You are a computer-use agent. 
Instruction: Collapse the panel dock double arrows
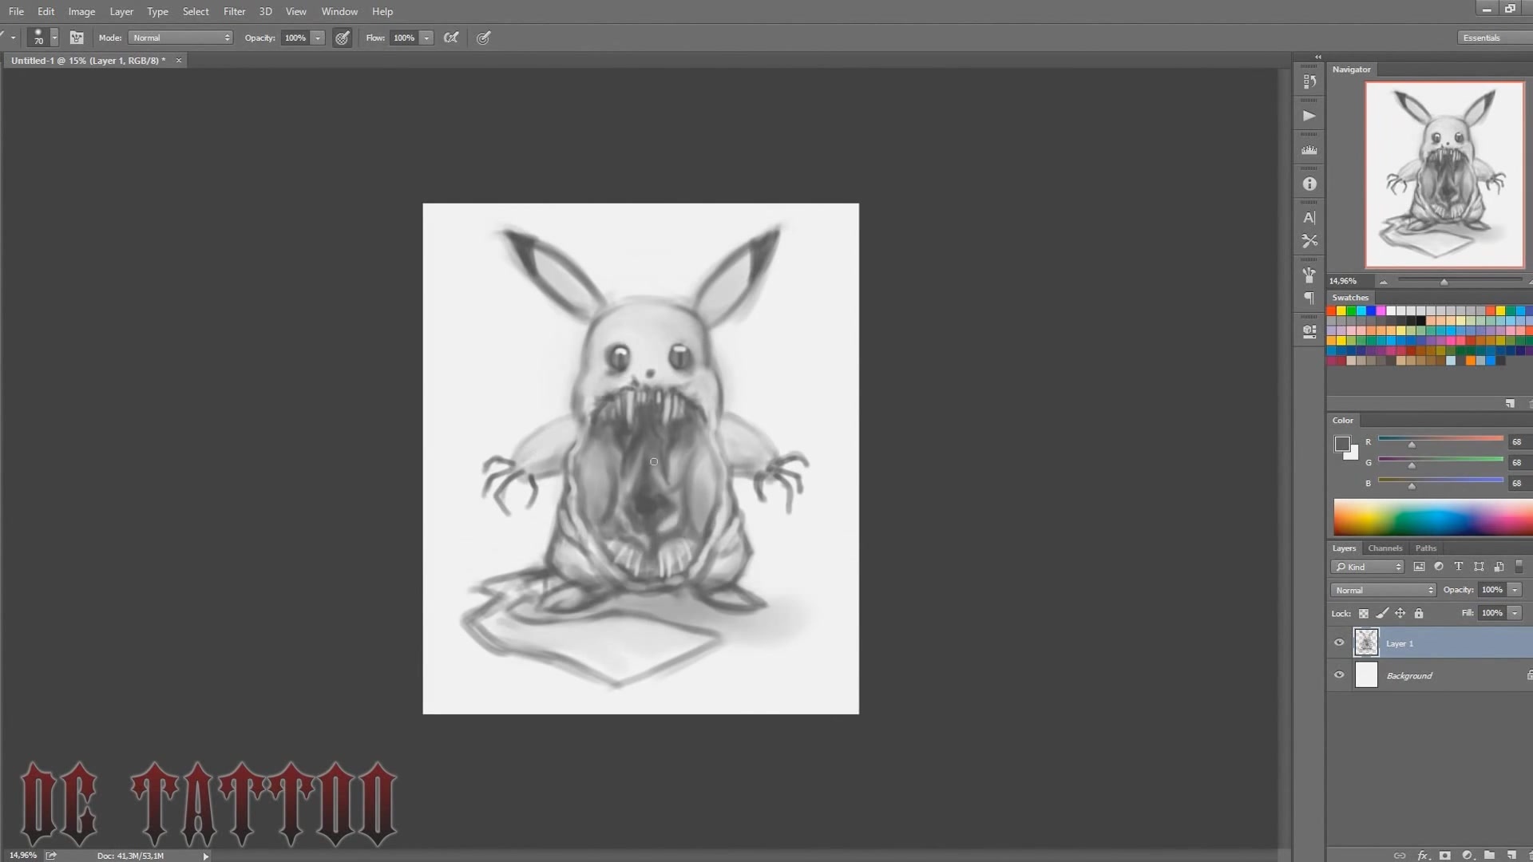point(1318,57)
